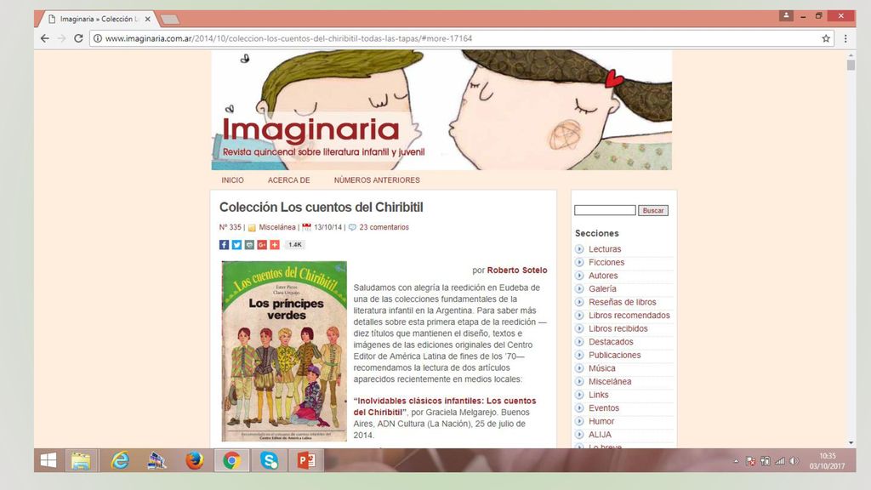Image resolution: width=871 pixels, height=490 pixels.
Task: Open Windows Start button
Action: (48, 460)
